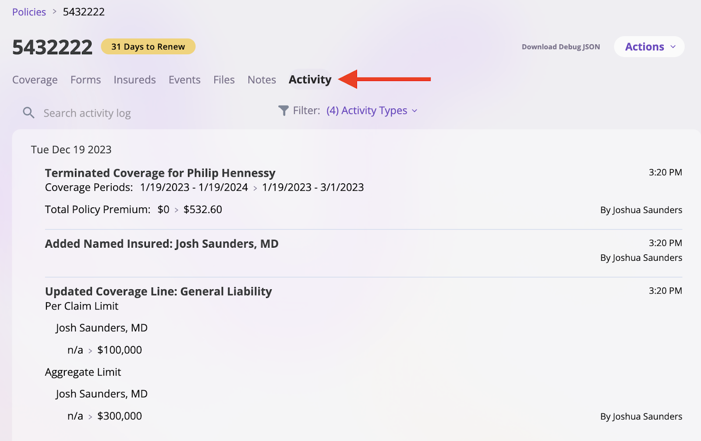Viewport: 701px width, 441px height.
Task: Click Added Named Insured: Josh Saunders, MD
Action: coord(162,244)
